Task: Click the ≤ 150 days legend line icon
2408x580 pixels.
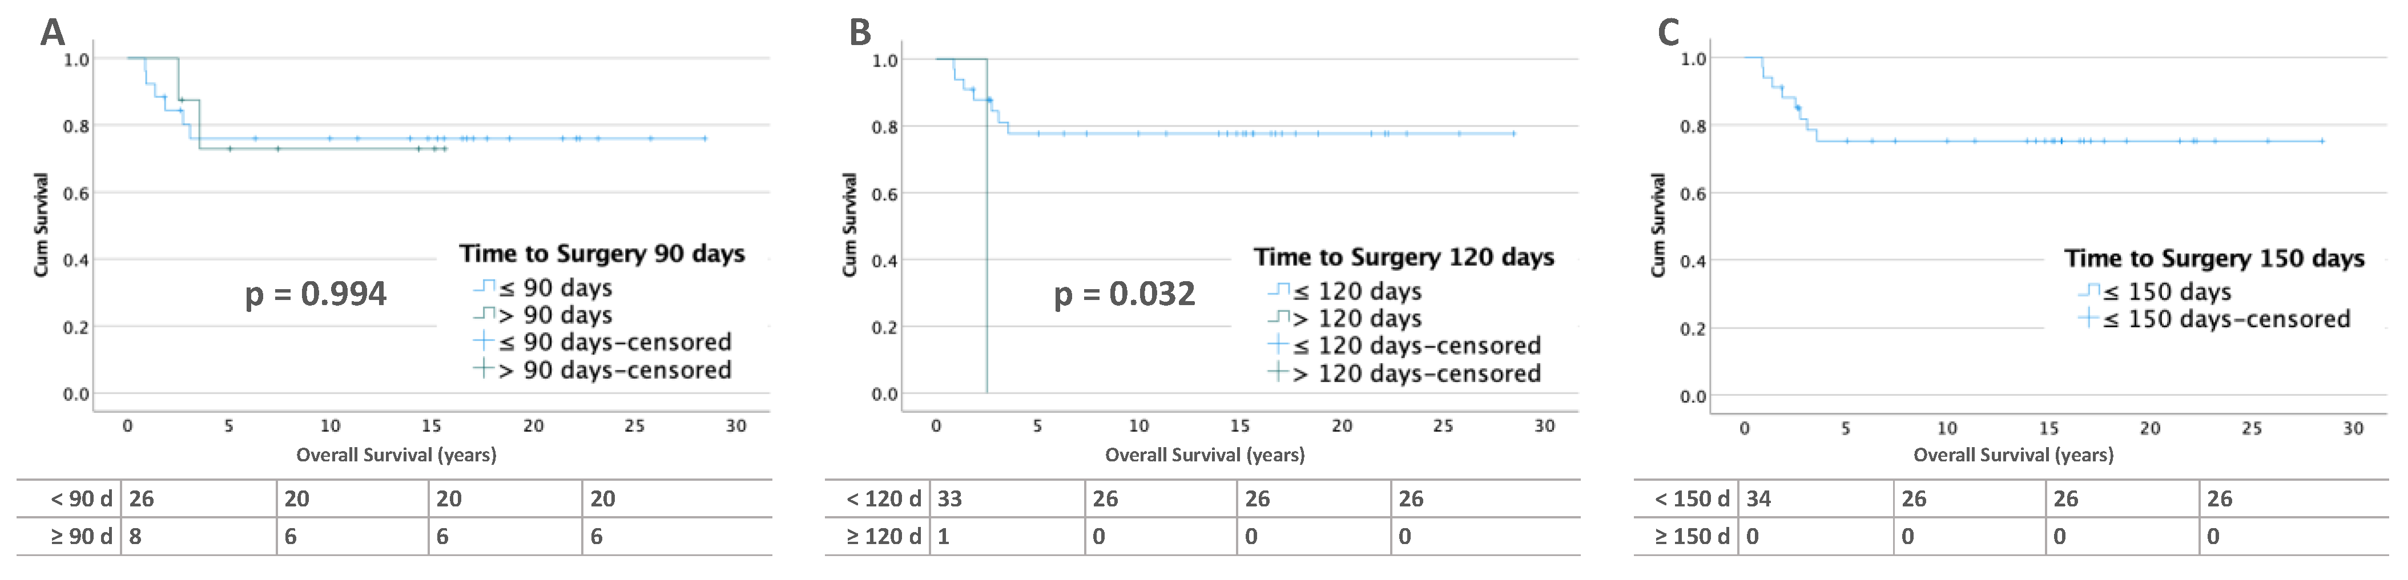Action: click(x=2089, y=291)
